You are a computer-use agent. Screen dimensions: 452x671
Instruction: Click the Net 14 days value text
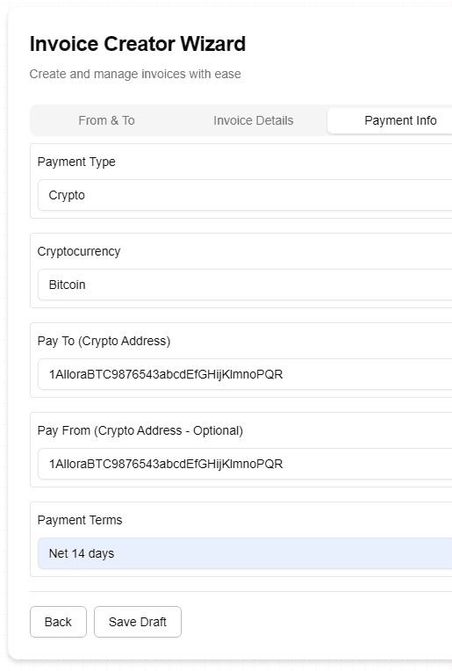[82, 553]
